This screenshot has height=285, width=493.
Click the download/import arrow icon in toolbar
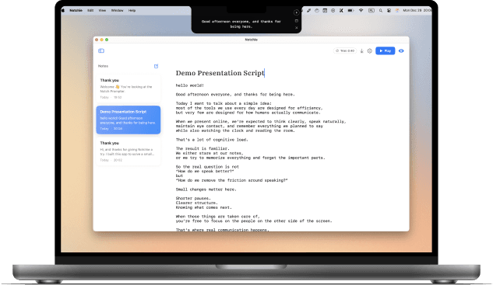click(361, 50)
